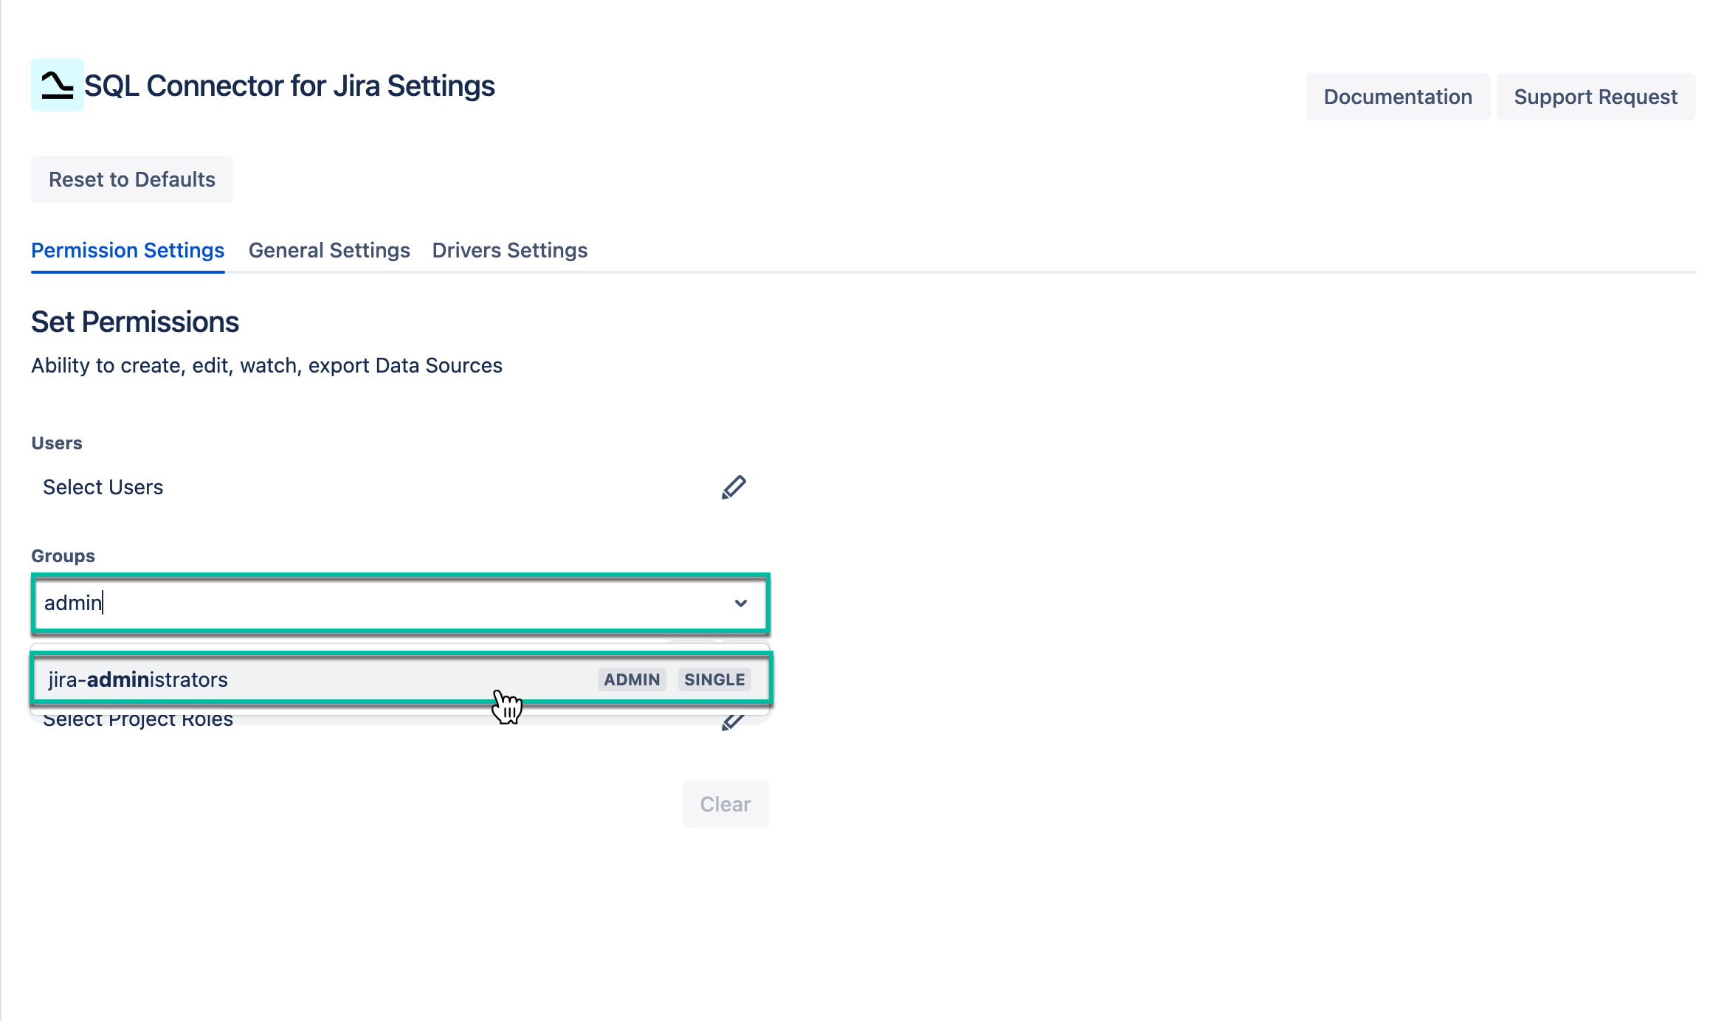Click the SINGLE badge on jira-administrators
Image resolution: width=1724 pixels, height=1021 pixels.
pos(714,679)
